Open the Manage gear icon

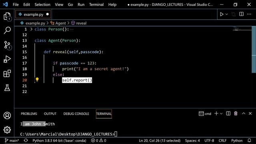pos(7,130)
